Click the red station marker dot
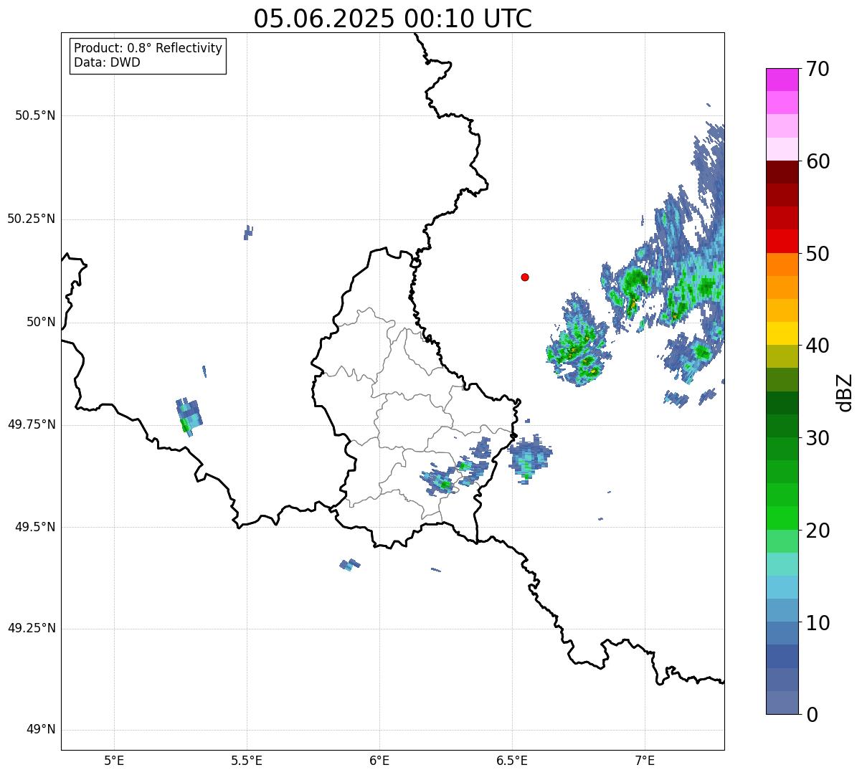 click(x=525, y=277)
